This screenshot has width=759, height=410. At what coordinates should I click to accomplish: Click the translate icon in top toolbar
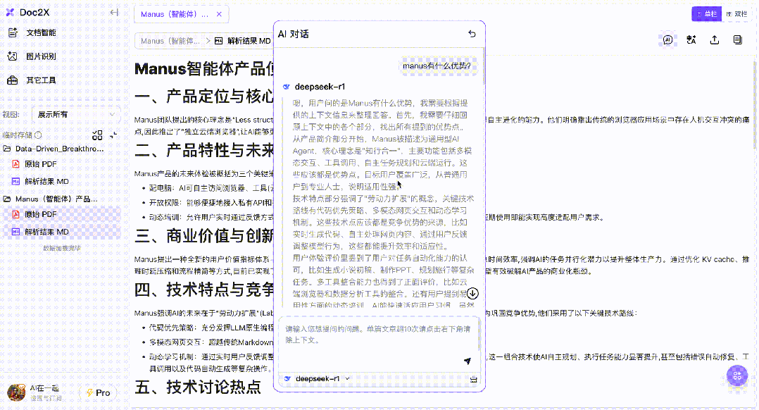[x=691, y=40]
